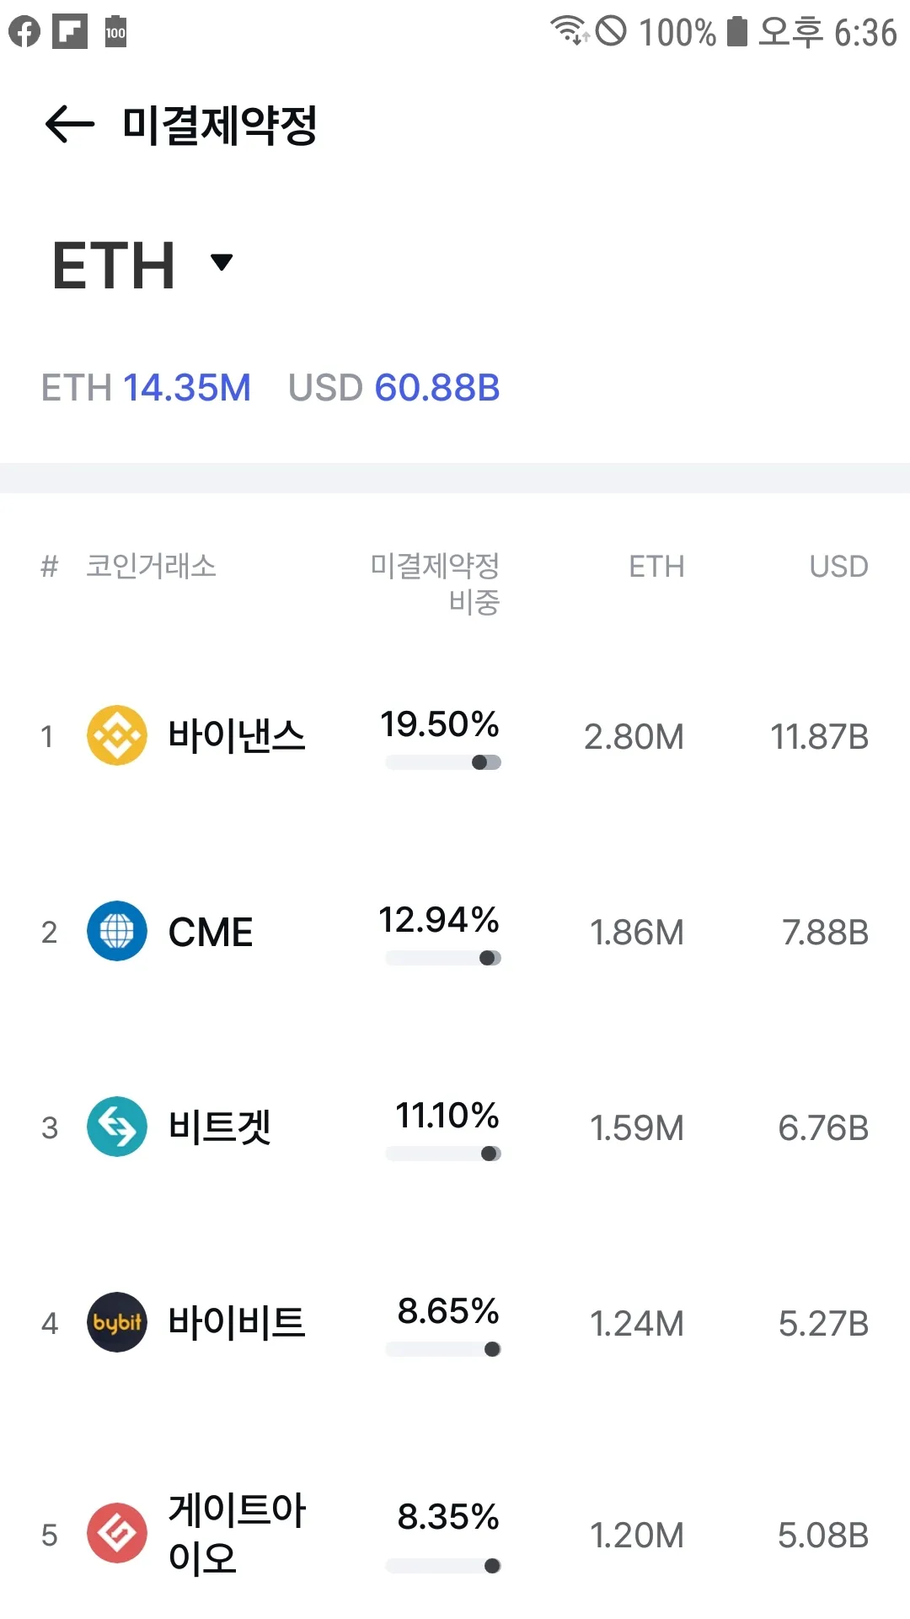Tap the Bybit exchange logo
The image size is (910, 1619).
(x=117, y=1322)
